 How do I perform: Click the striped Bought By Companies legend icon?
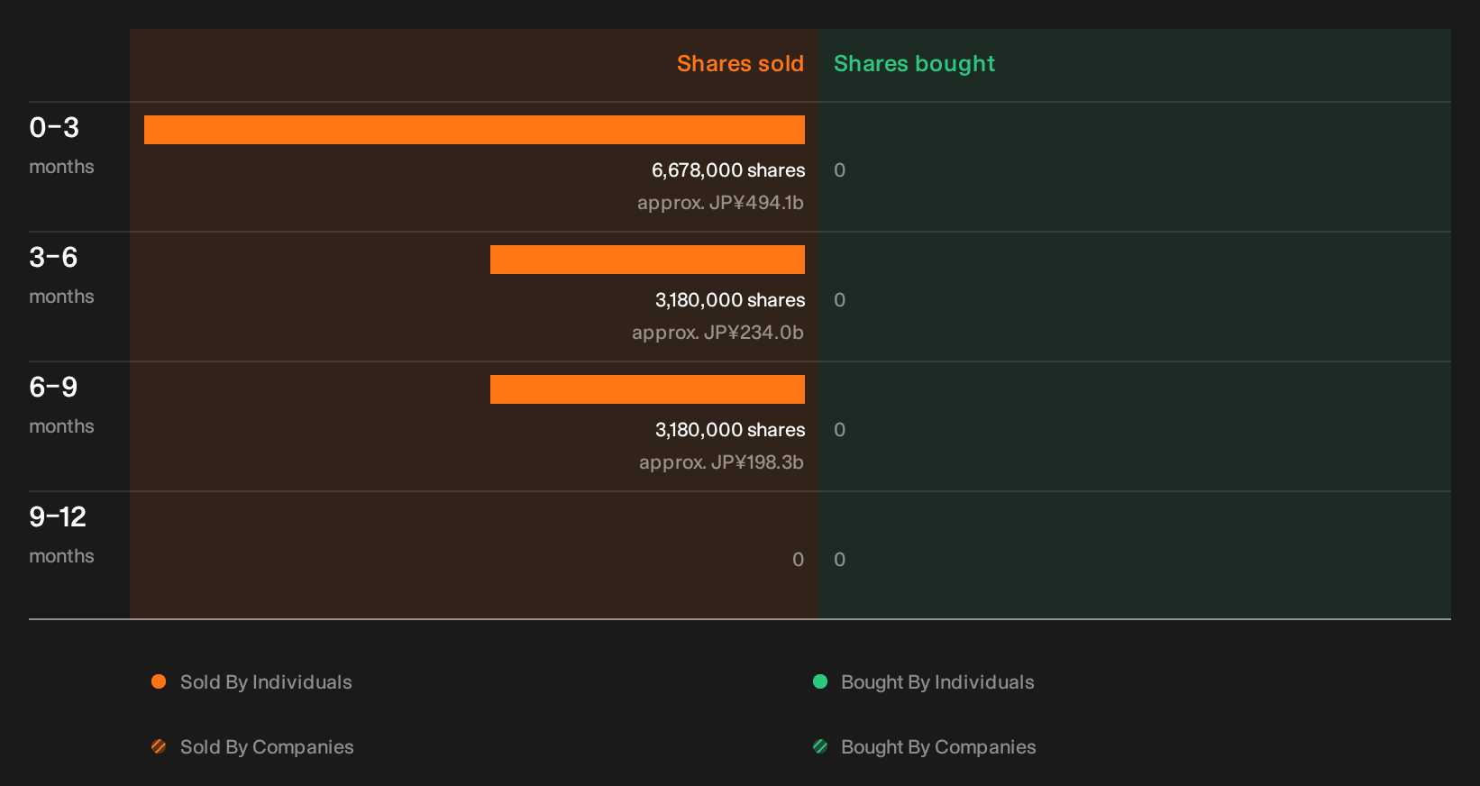(x=820, y=746)
